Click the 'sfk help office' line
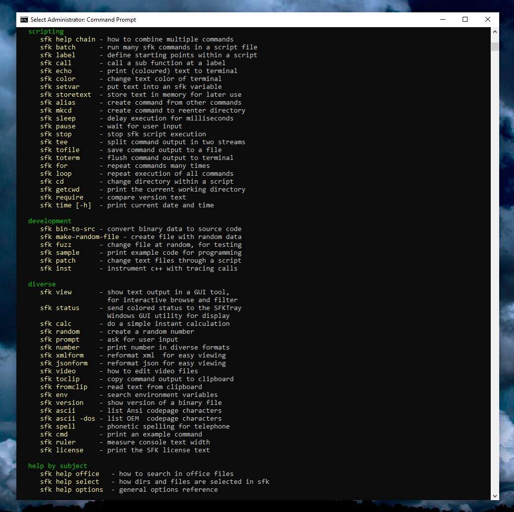514x512 pixels. (137, 473)
